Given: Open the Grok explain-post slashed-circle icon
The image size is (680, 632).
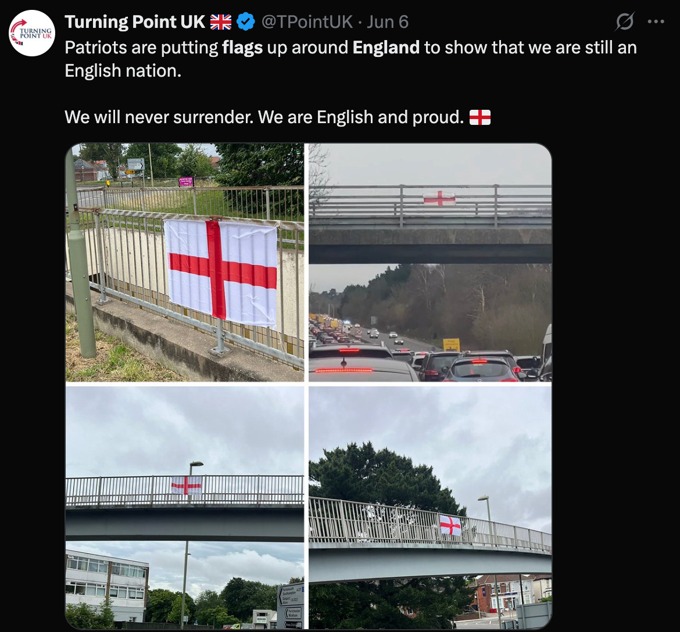Looking at the screenshot, I should pyautogui.click(x=624, y=21).
